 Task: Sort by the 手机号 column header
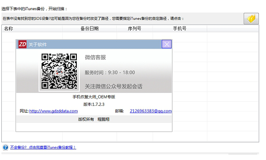(180, 29)
